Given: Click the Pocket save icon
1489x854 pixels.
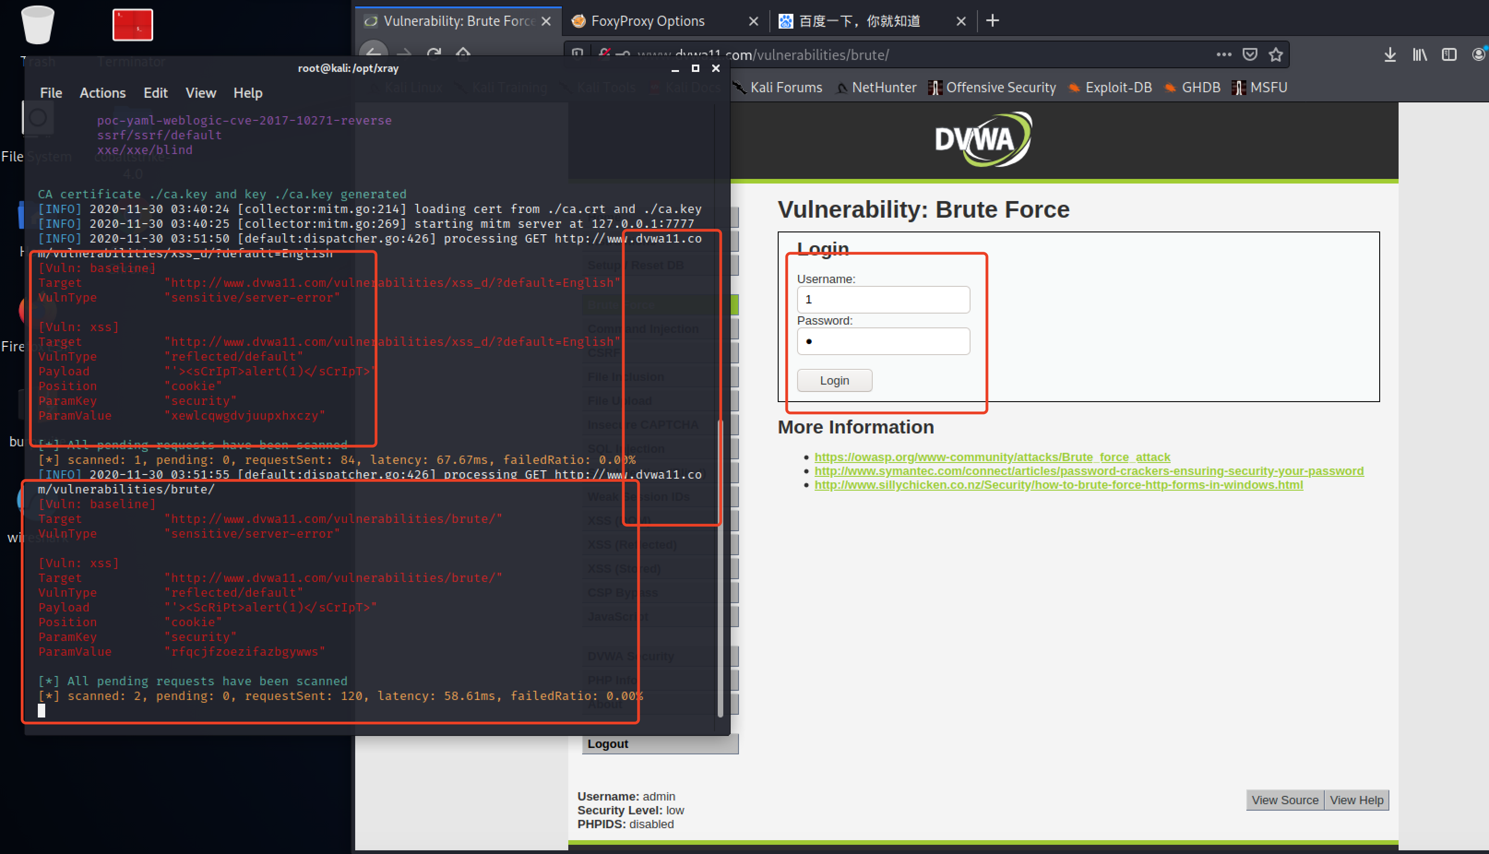Looking at the screenshot, I should click(1250, 54).
